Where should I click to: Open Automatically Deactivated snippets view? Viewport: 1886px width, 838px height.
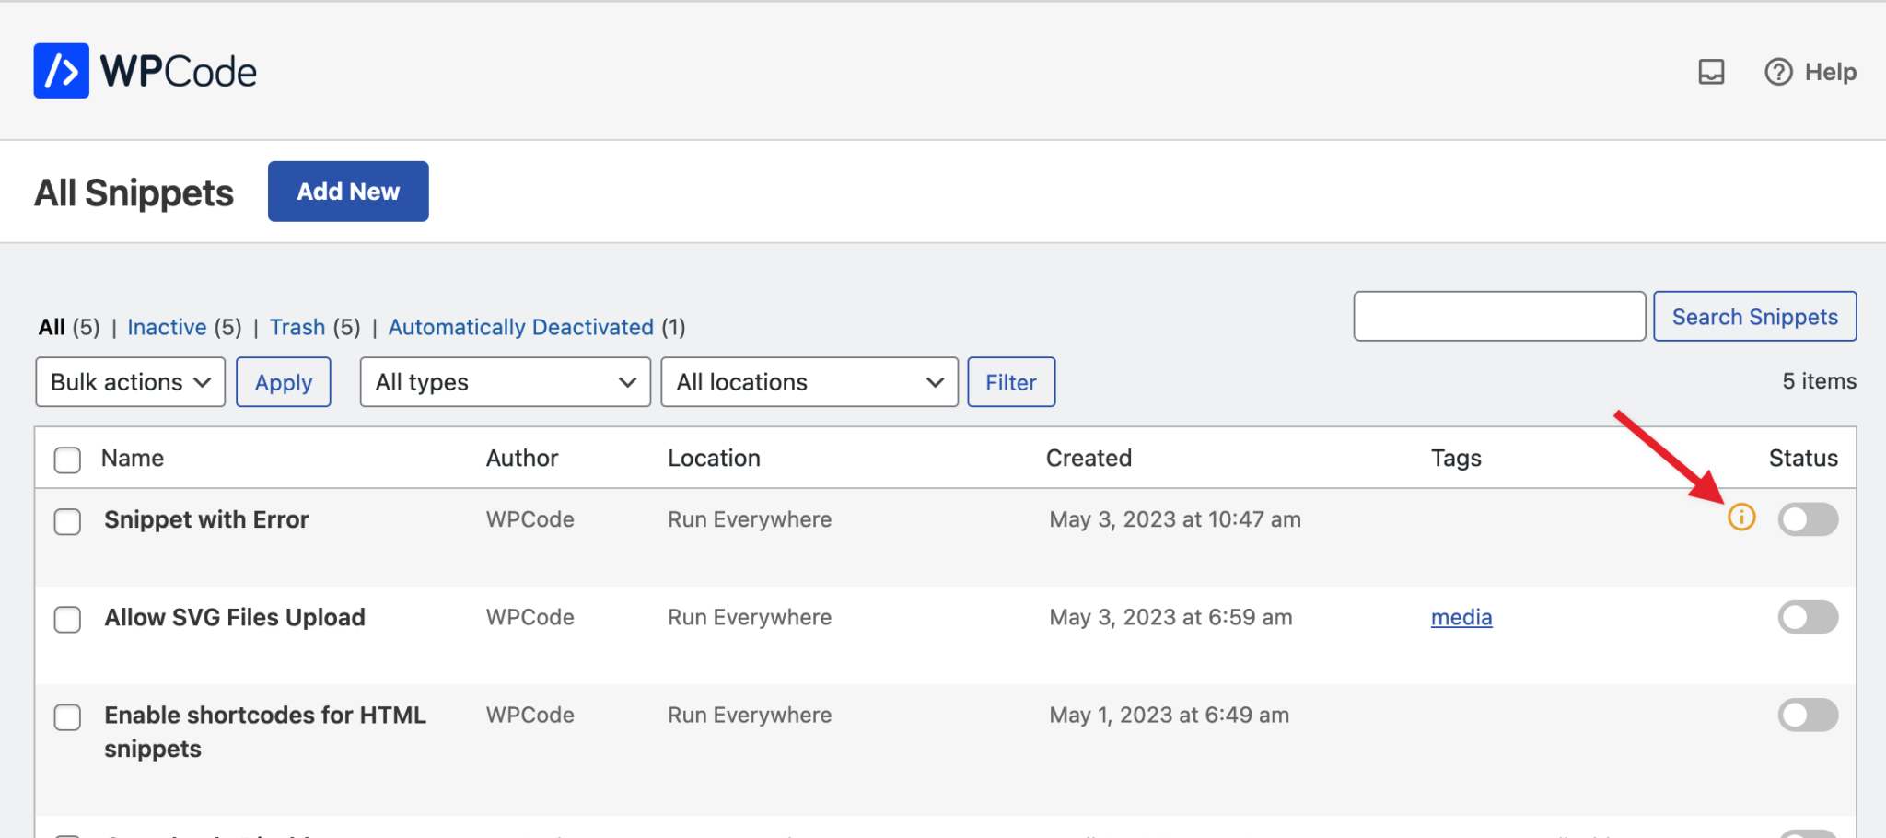[521, 327]
